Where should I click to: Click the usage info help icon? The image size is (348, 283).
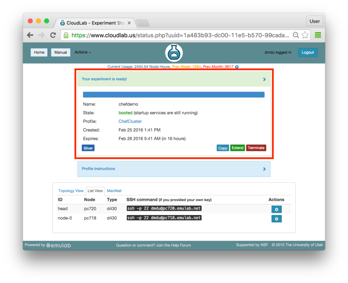(237, 67)
